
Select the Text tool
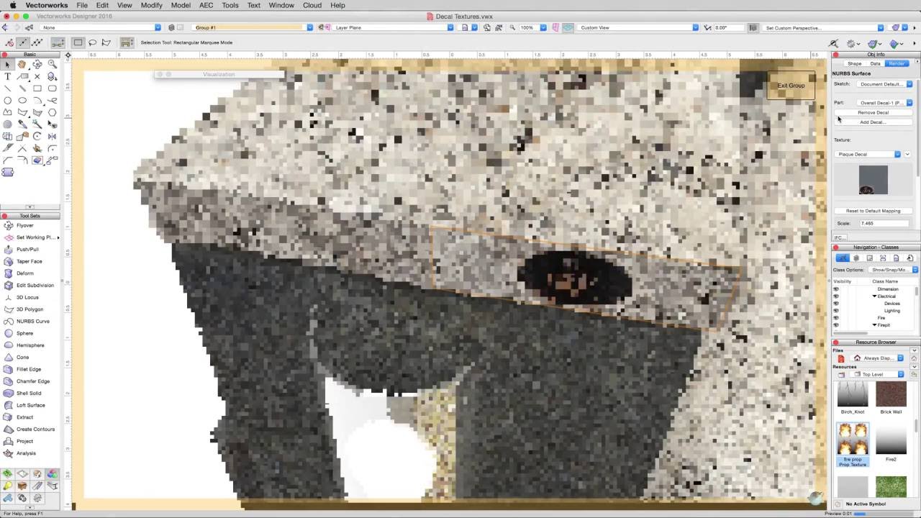(x=8, y=76)
